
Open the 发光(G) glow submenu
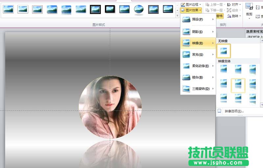coord(198,54)
